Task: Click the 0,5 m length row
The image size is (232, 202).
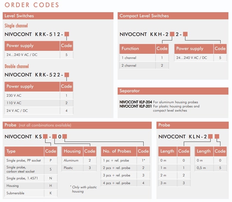Action: 211,168
